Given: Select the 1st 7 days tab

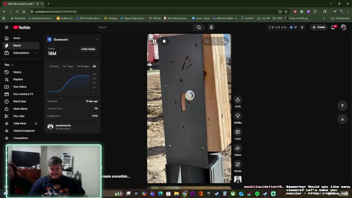Looking at the screenshot, I should pos(68,66).
